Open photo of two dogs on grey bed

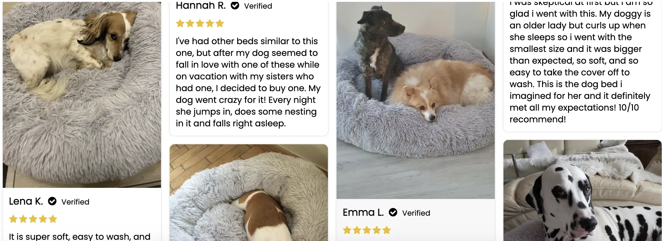pyautogui.click(x=416, y=100)
